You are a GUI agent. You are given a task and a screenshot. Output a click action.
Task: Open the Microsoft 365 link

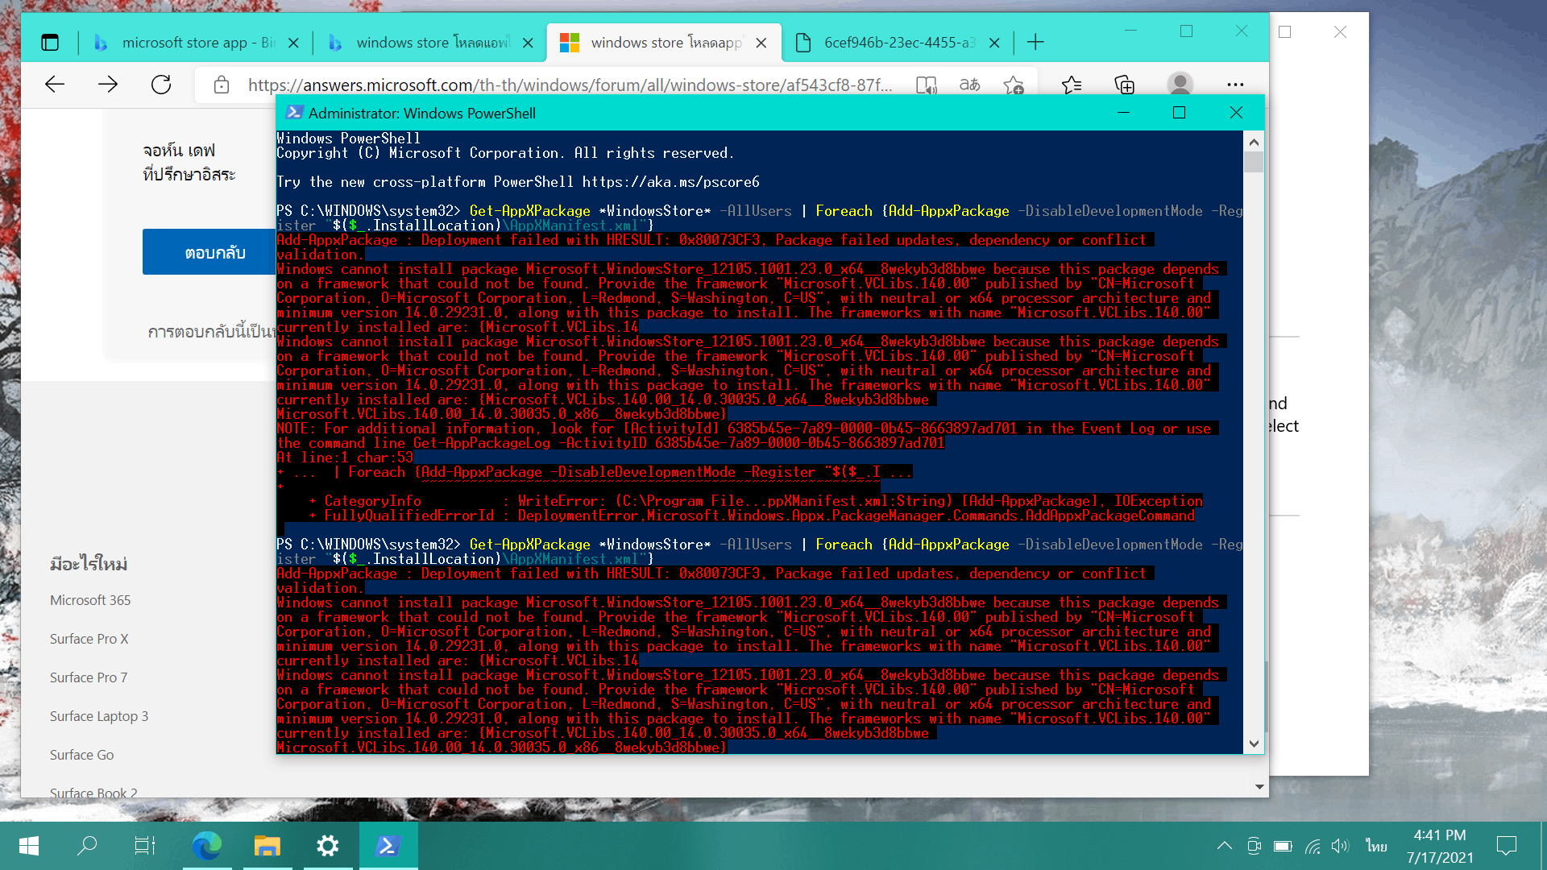pyautogui.click(x=90, y=600)
